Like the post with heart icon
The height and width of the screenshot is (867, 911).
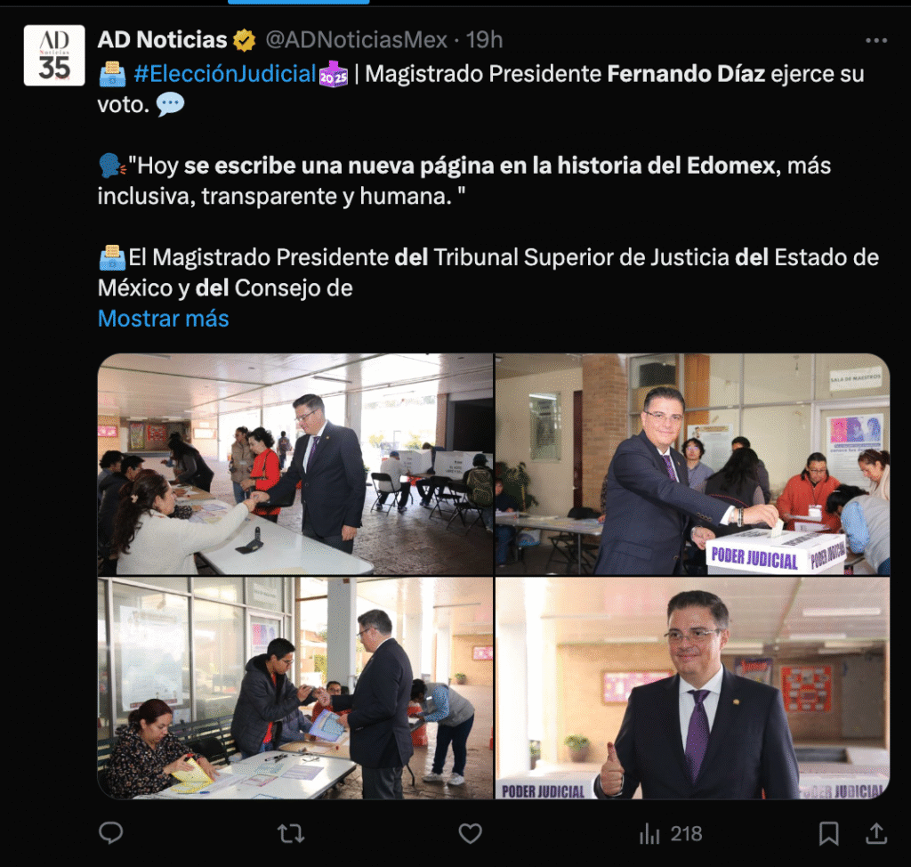470,834
